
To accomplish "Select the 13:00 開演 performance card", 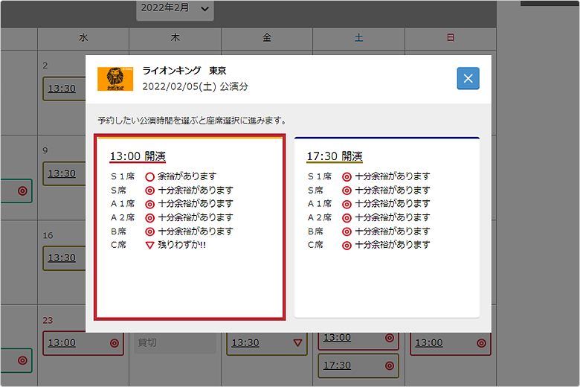I will 190,227.
